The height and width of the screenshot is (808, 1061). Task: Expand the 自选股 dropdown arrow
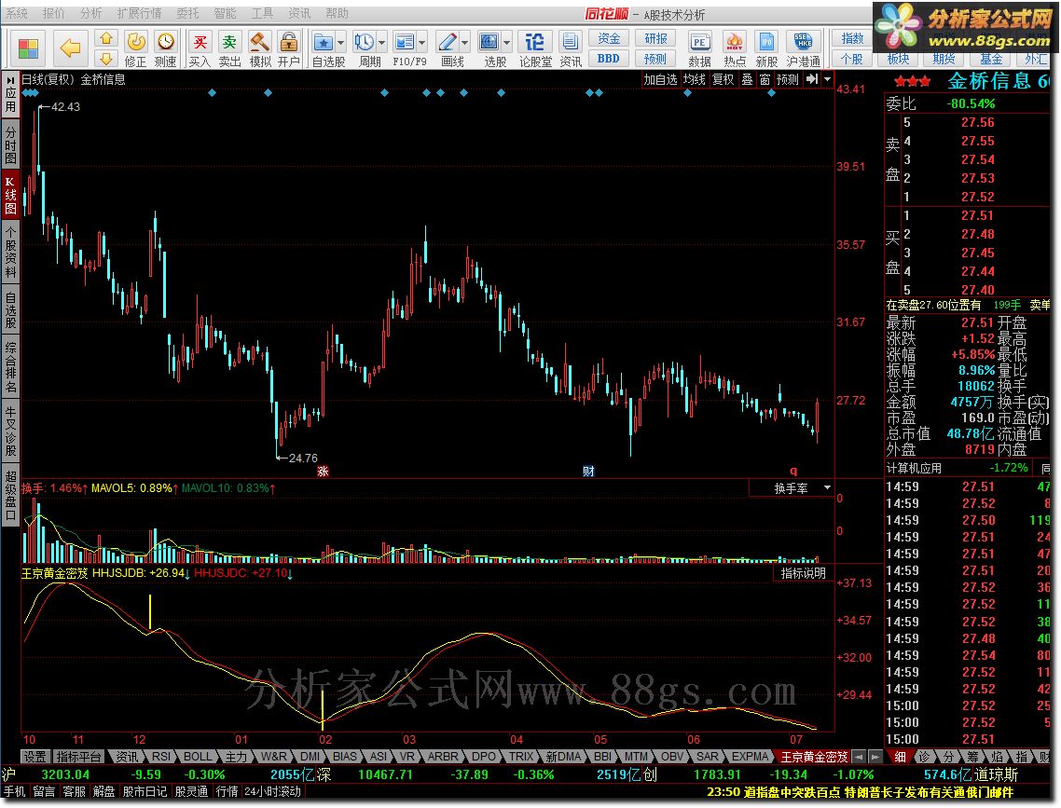pyautogui.click(x=340, y=43)
